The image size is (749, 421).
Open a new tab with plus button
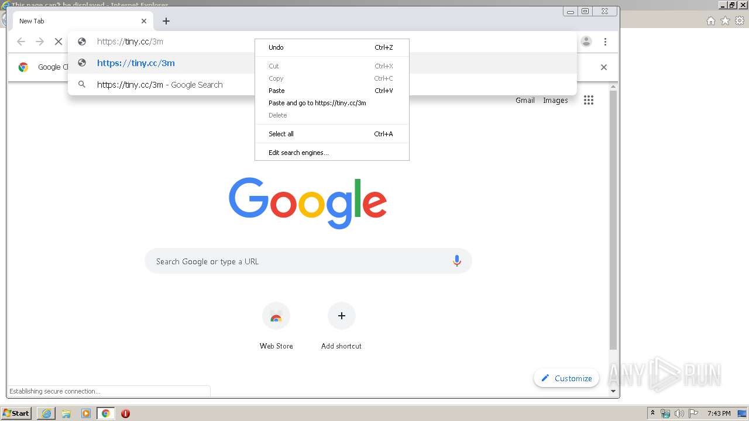(x=166, y=21)
